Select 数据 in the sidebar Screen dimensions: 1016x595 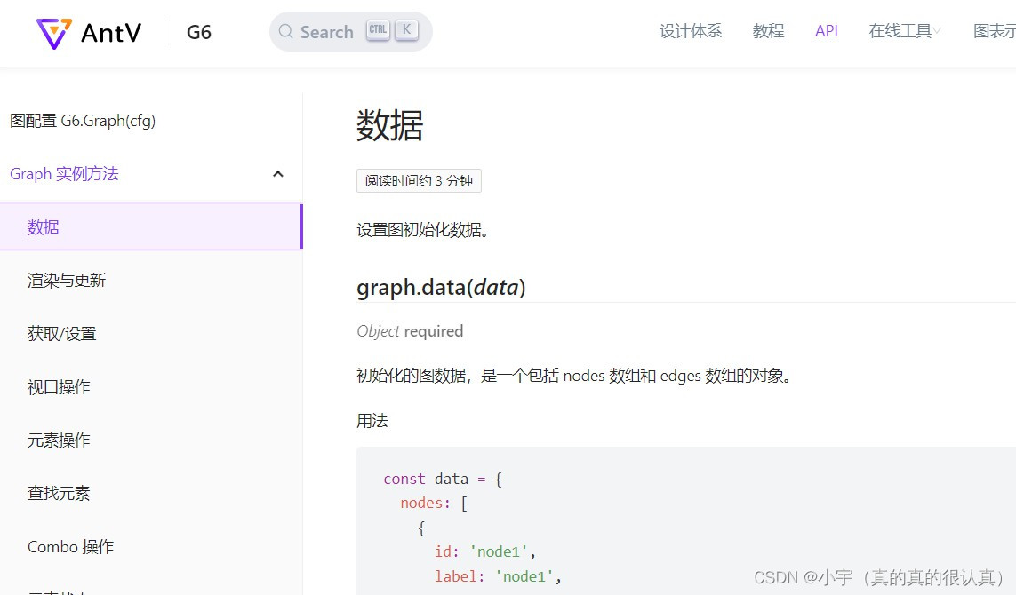tap(43, 226)
